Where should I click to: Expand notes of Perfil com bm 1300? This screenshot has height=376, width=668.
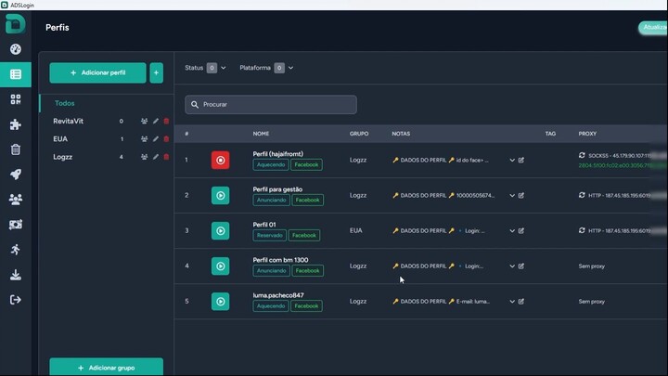click(512, 266)
